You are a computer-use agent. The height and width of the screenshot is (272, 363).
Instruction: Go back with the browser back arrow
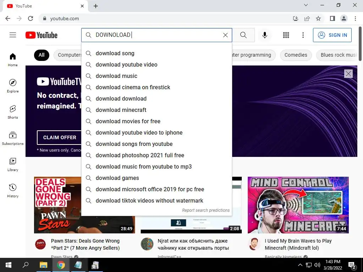8,18
